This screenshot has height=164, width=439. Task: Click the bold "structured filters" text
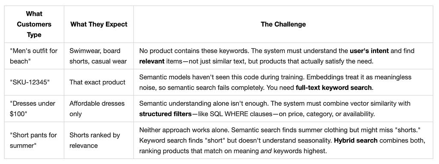(x=165, y=114)
